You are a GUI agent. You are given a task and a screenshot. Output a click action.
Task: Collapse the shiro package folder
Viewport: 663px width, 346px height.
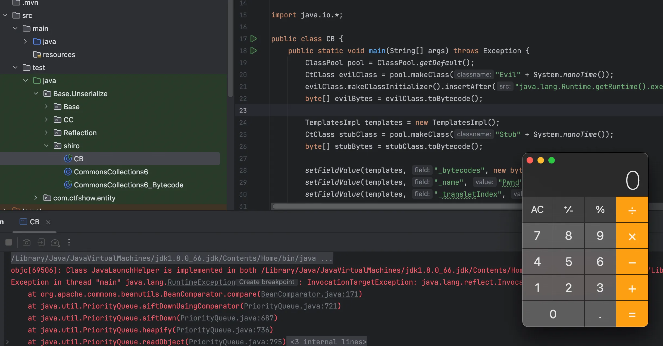pos(46,146)
